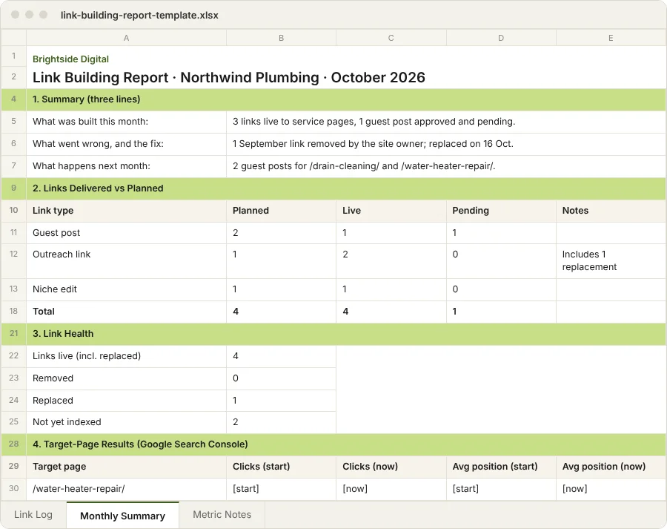
Task: Select the 'Not yet indexed' label cell
Action: (x=126, y=422)
